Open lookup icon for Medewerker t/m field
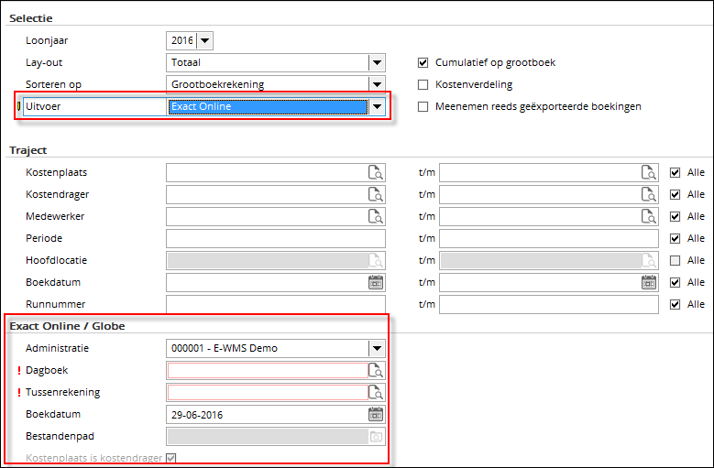Screen dimensions: 714x468 pos(649,216)
